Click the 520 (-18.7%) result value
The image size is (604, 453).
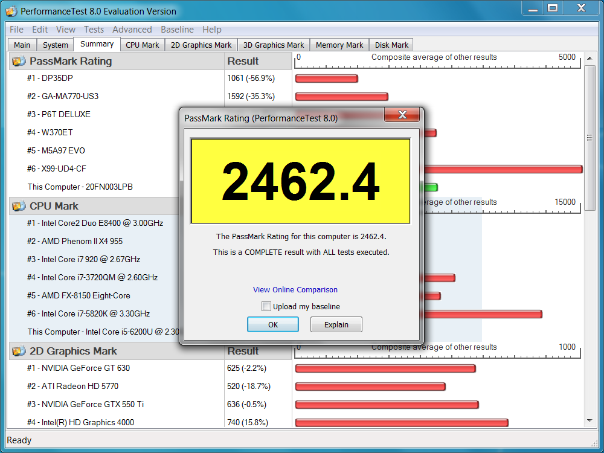249,386
